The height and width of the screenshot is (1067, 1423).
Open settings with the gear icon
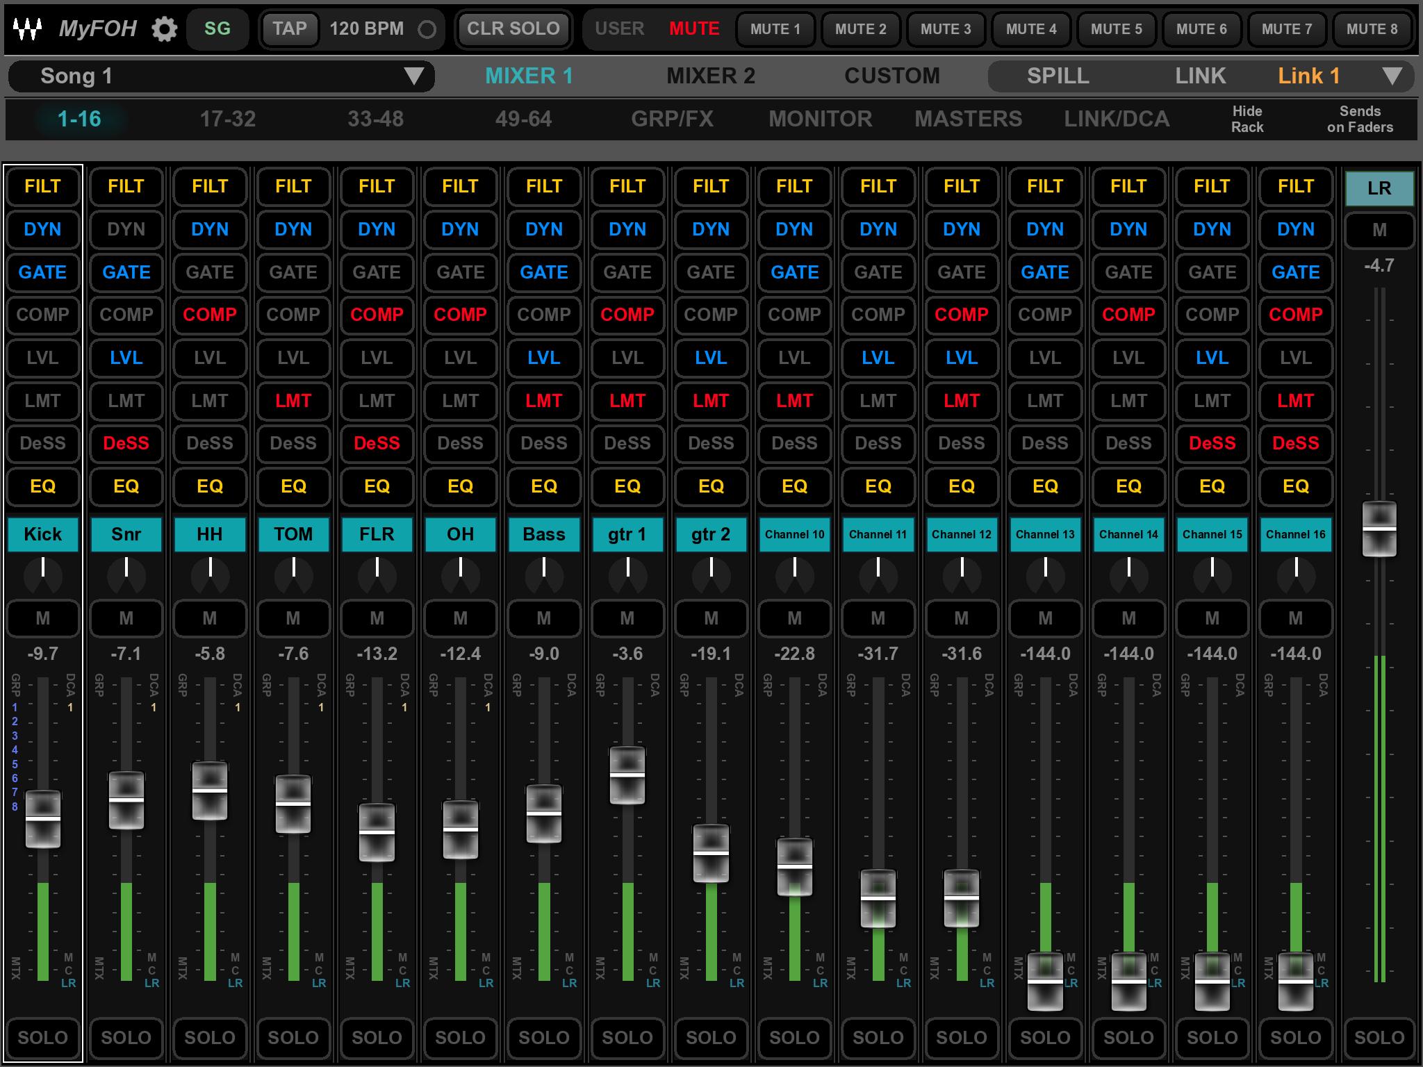[165, 29]
